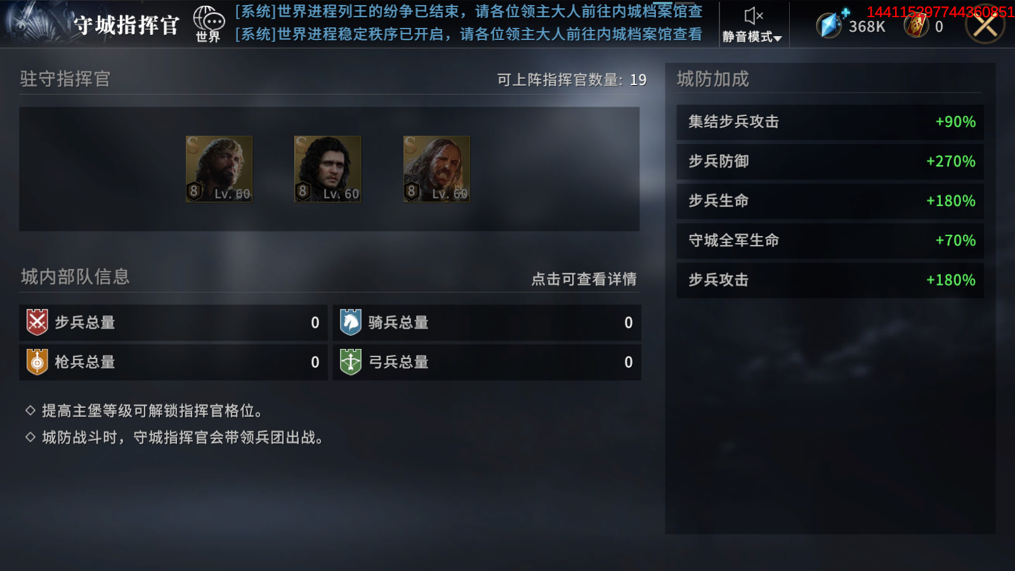Viewport: 1015px width, 571px height.
Task: Select the middle dark-haired commander portrait
Action: coord(328,169)
